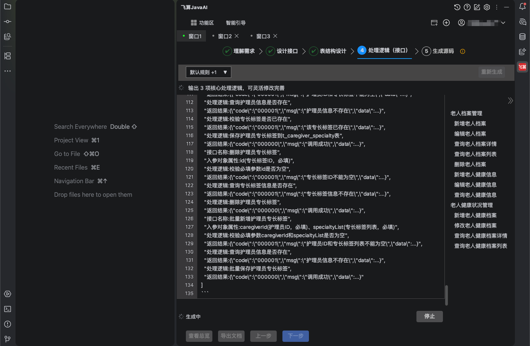Select 查询老人健康档案详情 in the outline
530x346 pixels.
coord(481,236)
